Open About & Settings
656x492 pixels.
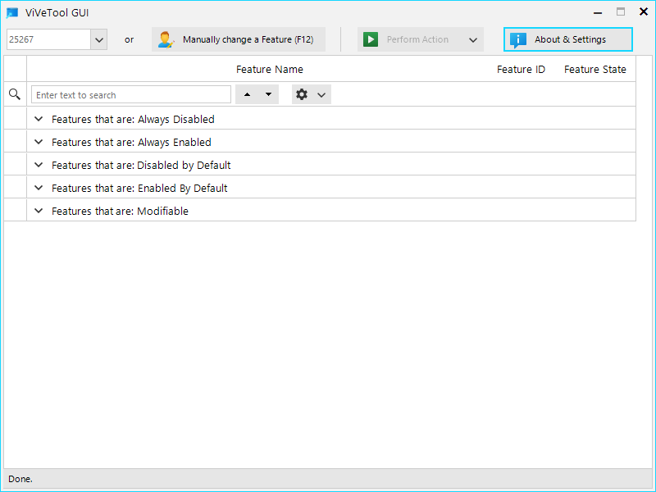tap(568, 39)
